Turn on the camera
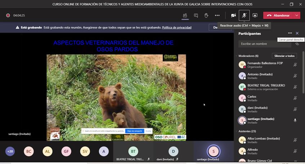Image resolution: width=305 pixels, height=164 pixels. 233,15
